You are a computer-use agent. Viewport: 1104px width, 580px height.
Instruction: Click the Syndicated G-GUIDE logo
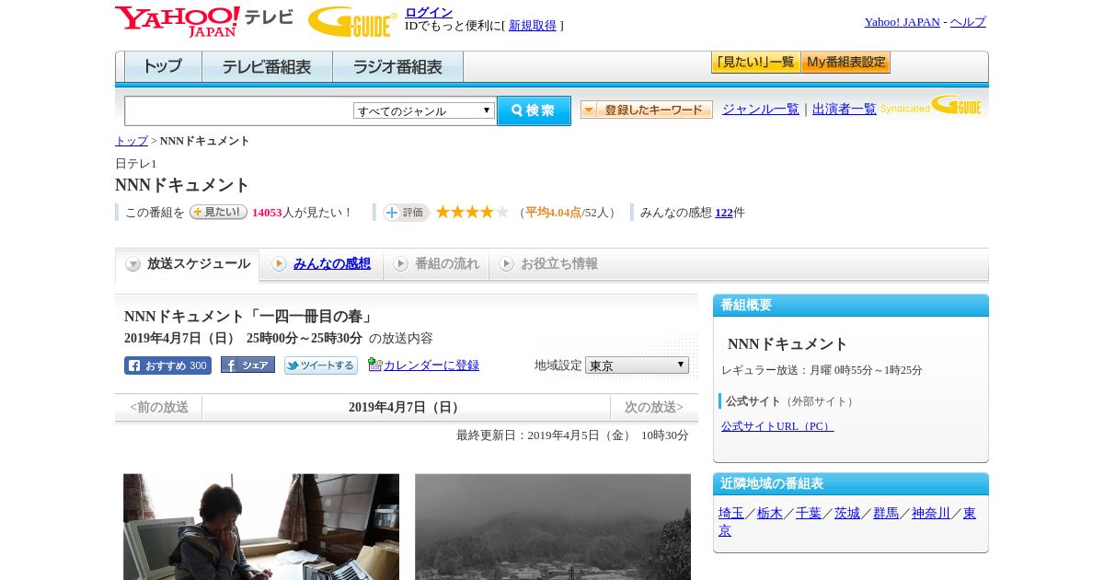pos(930,105)
